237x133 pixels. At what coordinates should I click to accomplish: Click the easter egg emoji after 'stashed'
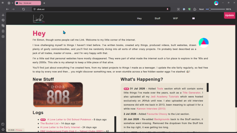tap(188, 72)
